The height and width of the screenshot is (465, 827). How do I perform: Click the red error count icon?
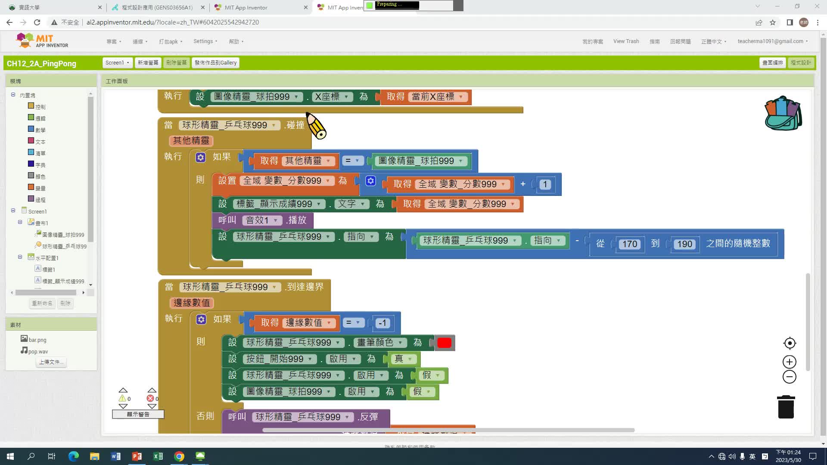click(x=150, y=398)
